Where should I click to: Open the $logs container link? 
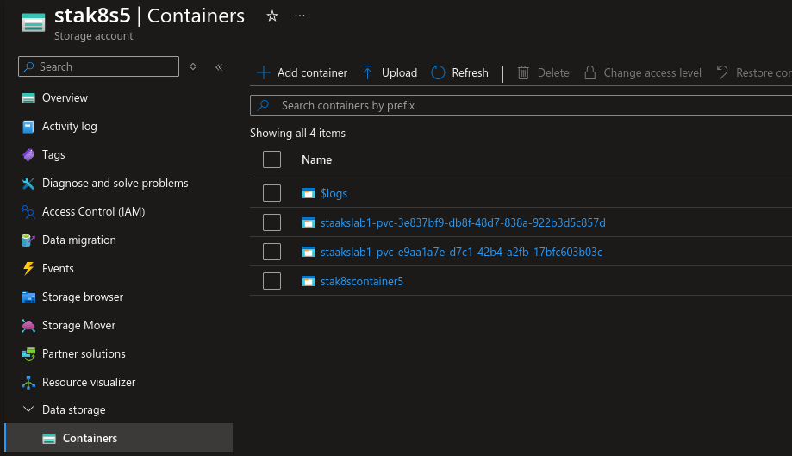click(334, 193)
